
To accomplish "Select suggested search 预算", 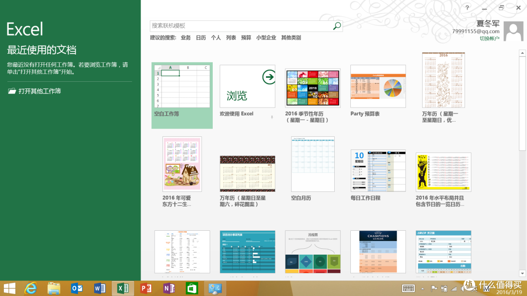I will click(246, 37).
